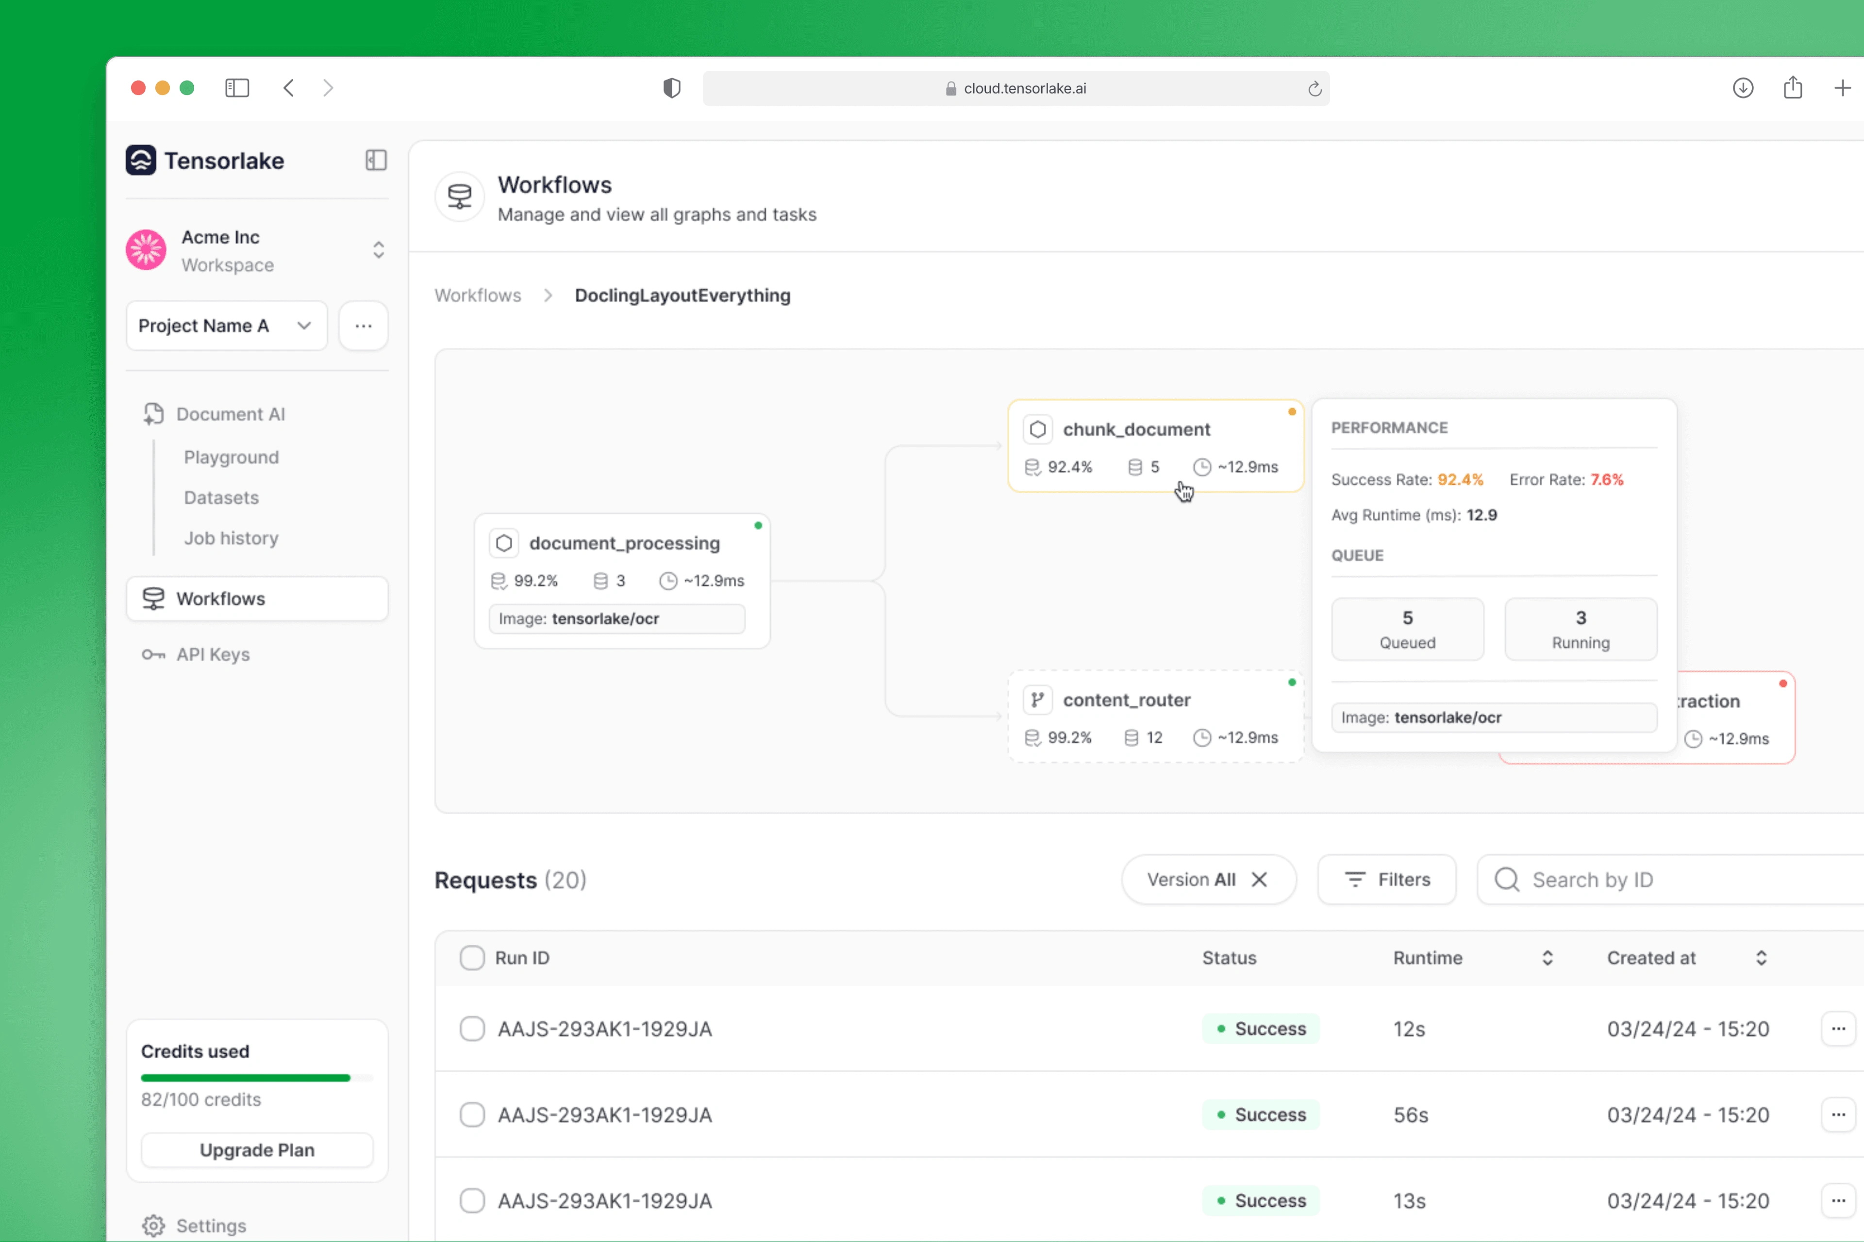This screenshot has height=1242, width=1864.
Task: Select the content_router branch node icon
Action: click(x=1038, y=700)
